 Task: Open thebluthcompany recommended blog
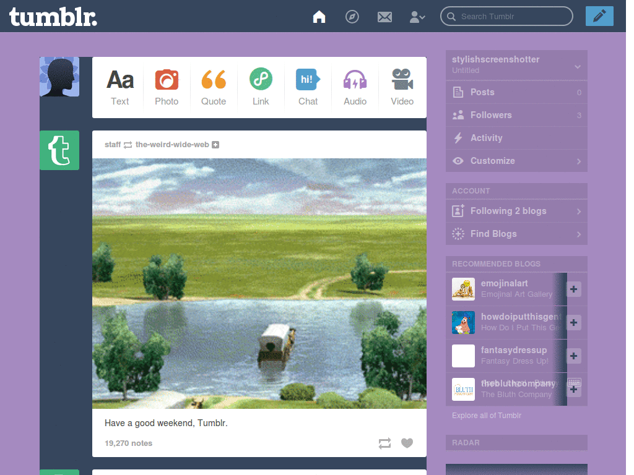tap(519, 383)
